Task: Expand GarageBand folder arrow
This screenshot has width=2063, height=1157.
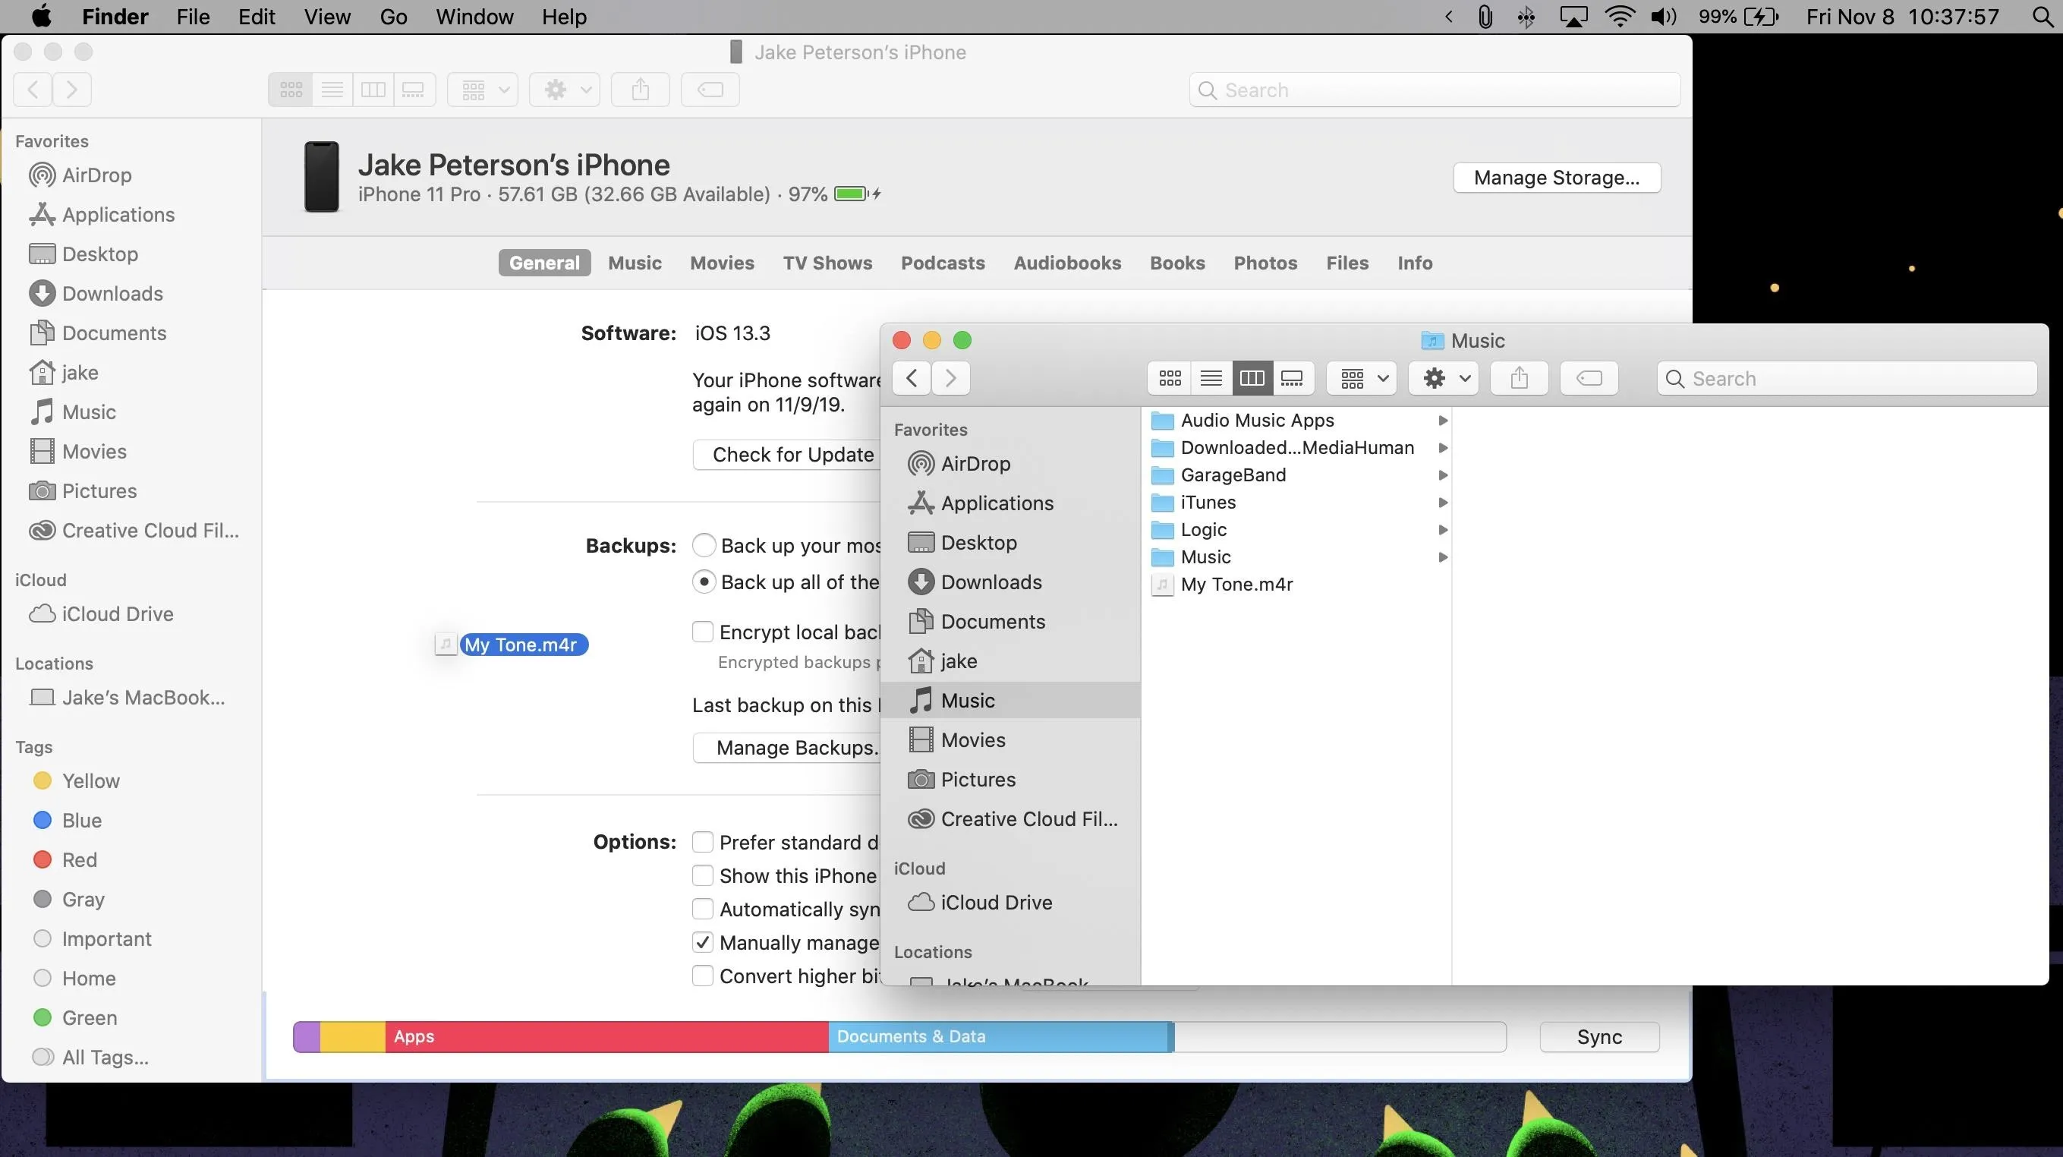Action: (1442, 475)
